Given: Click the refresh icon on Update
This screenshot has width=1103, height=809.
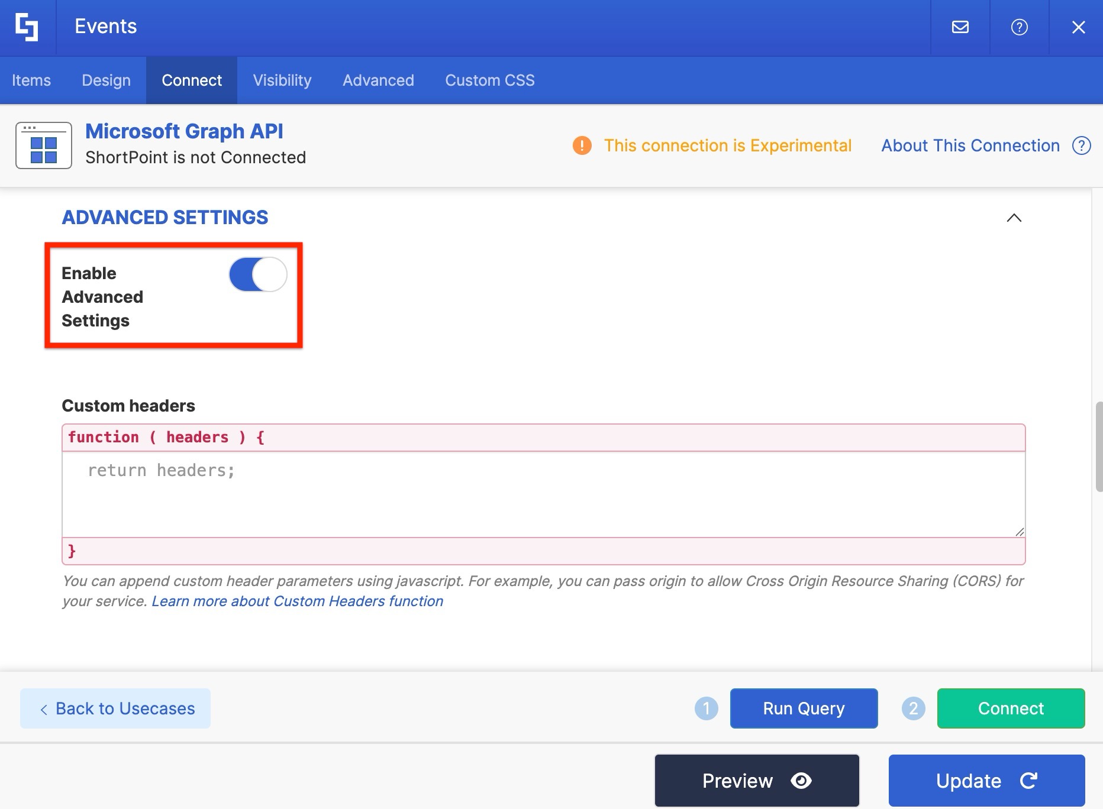Looking at the screenshot, I should [1028, 781].
